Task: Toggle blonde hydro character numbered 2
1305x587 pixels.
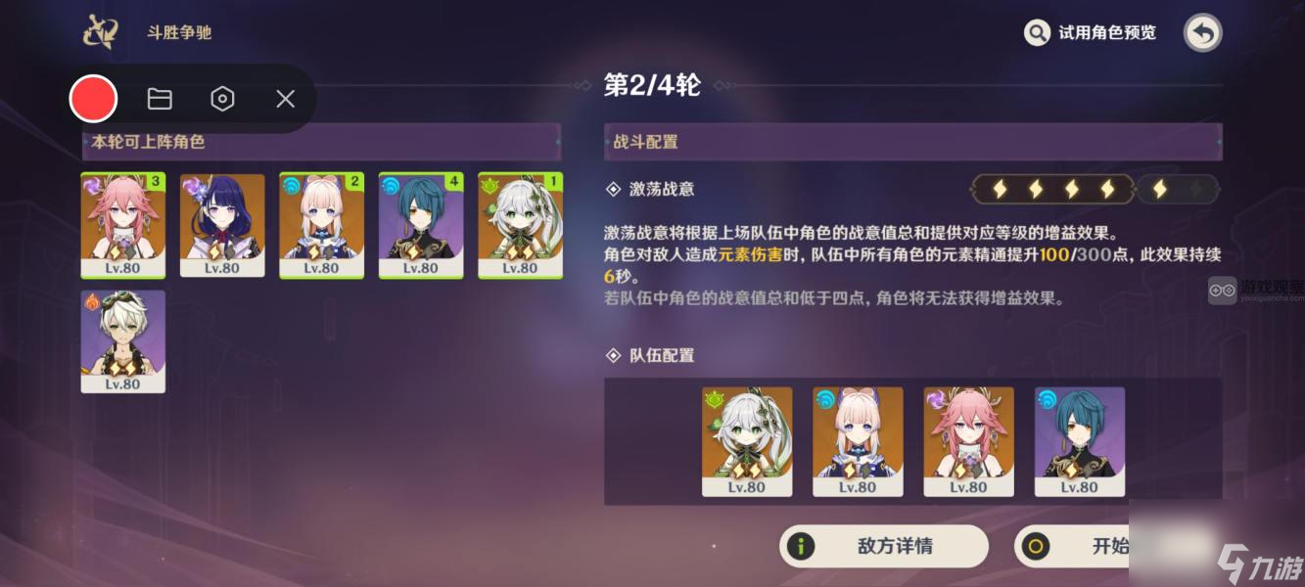Action: tap(322, 226)
